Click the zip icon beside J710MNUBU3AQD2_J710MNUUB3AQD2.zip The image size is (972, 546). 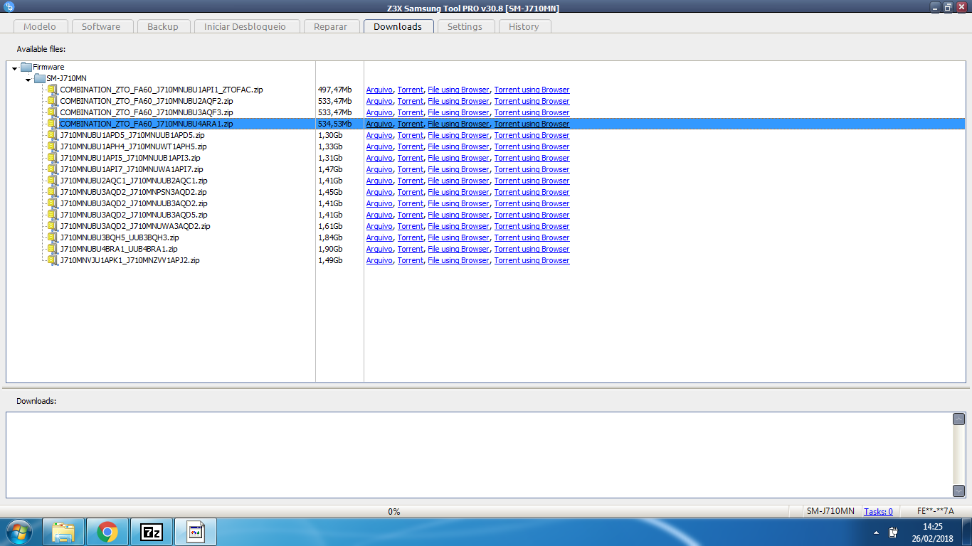tap(52, 203)
